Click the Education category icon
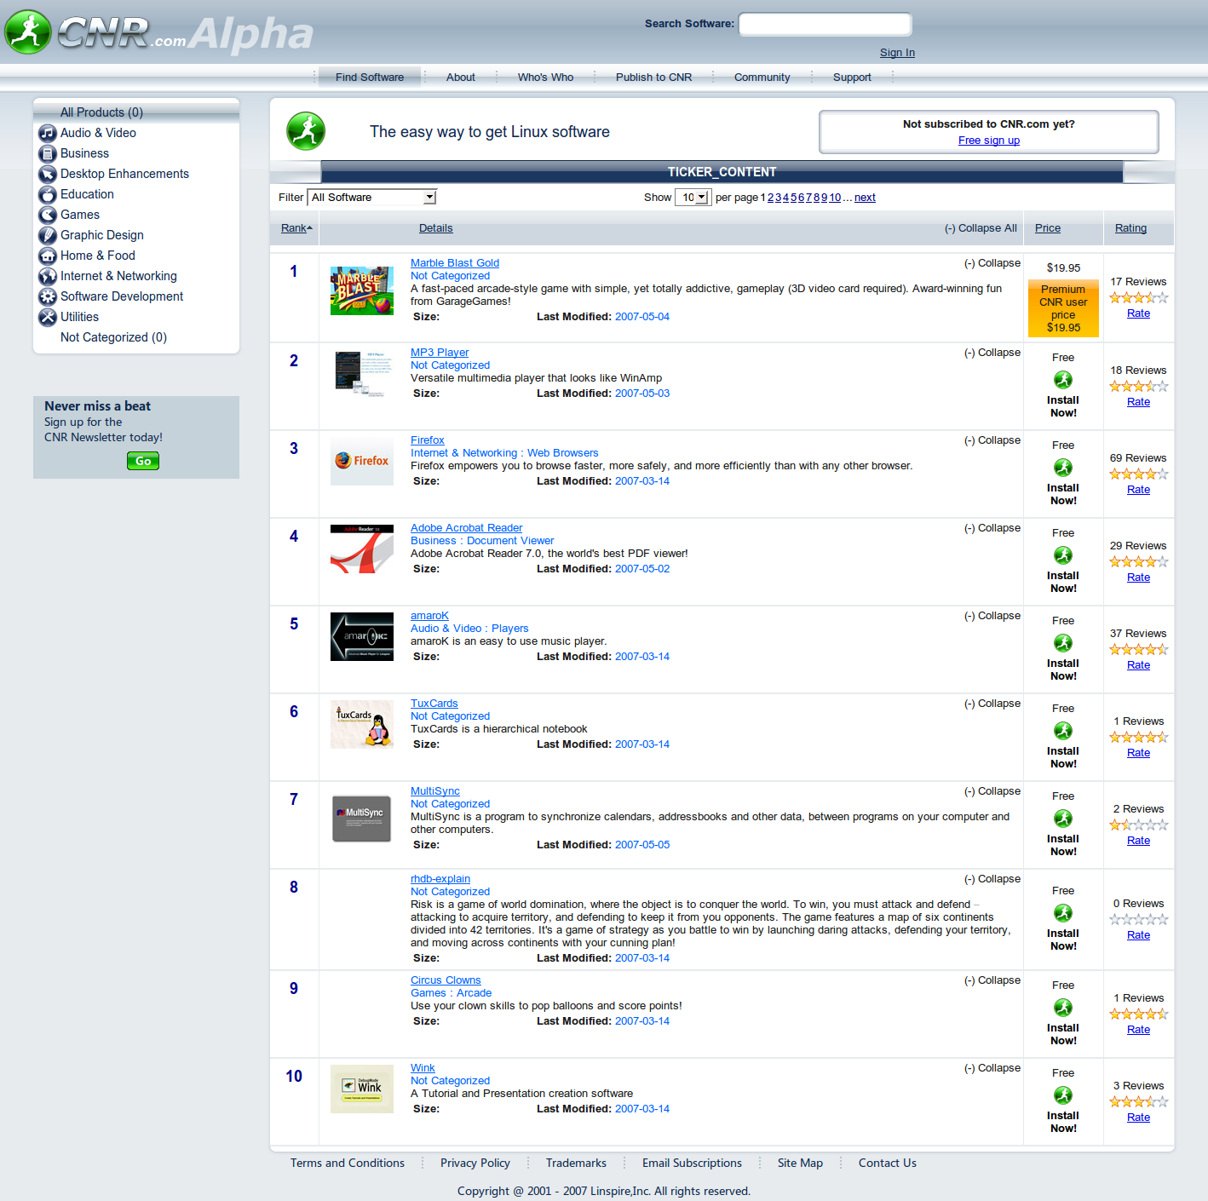This screenshot has width=1208, height=1201. point(48,194)
